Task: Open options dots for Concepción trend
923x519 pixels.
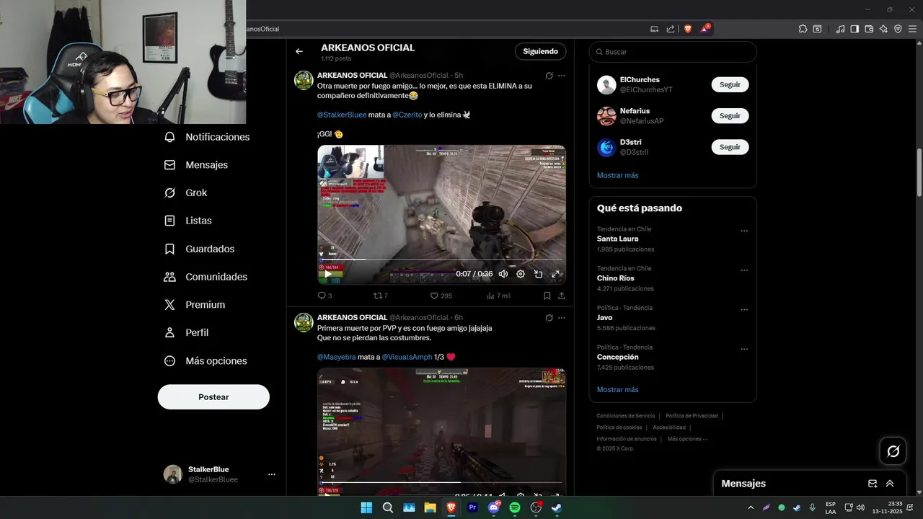Action: click(744, 350)
